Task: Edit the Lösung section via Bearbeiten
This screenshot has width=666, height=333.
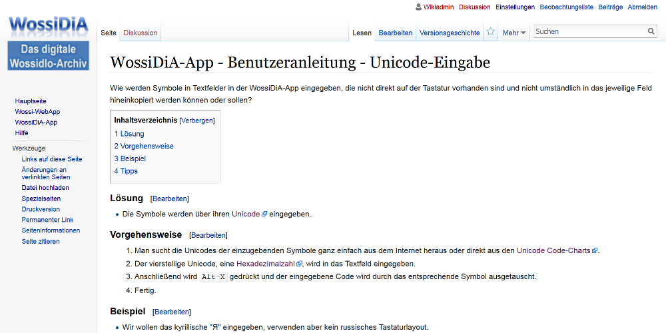Action: [169, 198]
